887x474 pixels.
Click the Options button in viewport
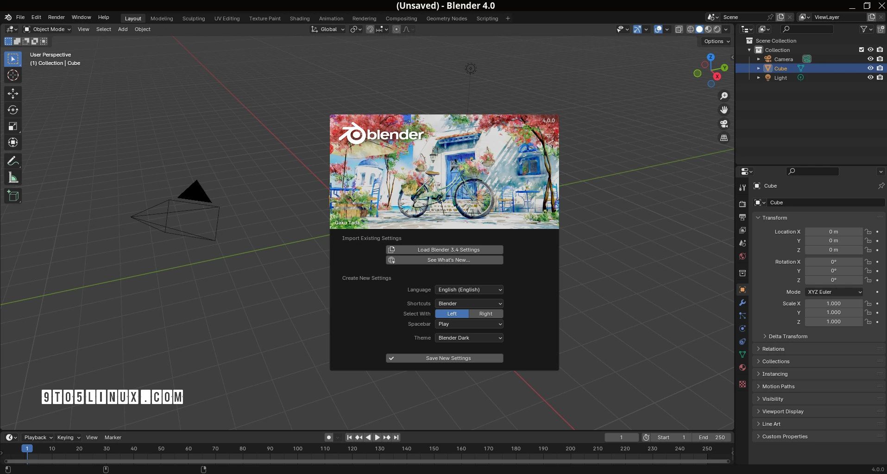tap(717, 41)
